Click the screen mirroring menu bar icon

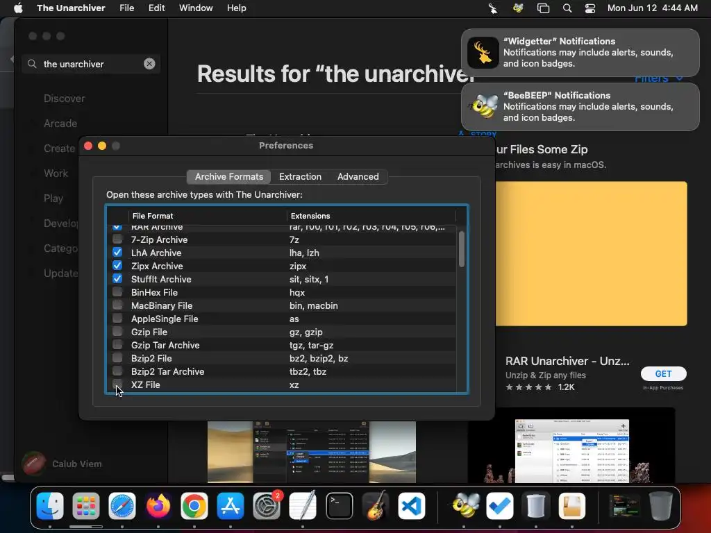pyautogui.click(x=543, y=8)
